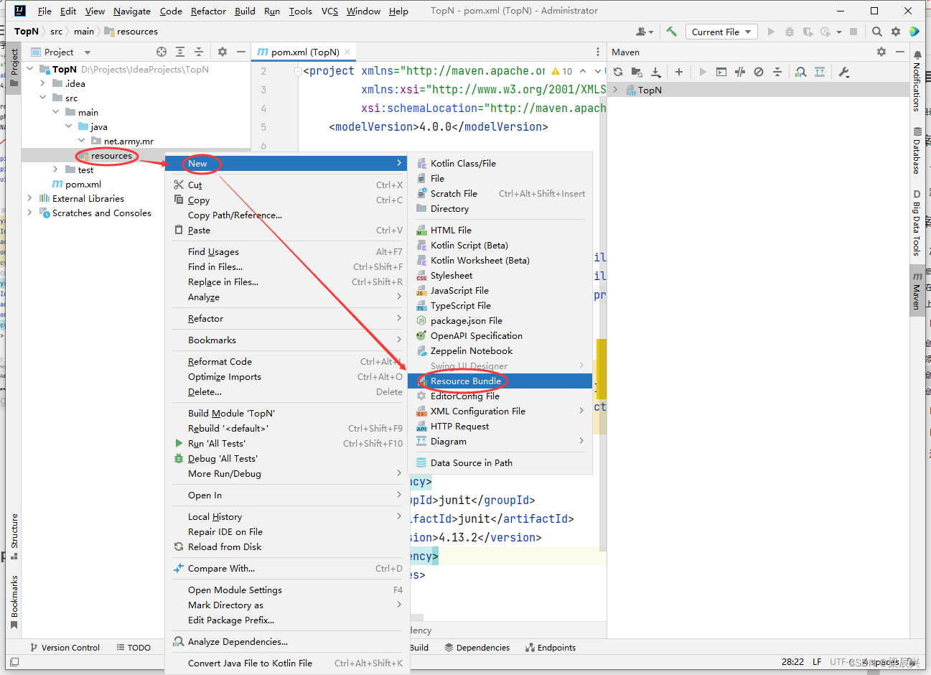Open the VCS menu
Image resolution: width=931 pixels, height=675 pixels.
(329, 11)
